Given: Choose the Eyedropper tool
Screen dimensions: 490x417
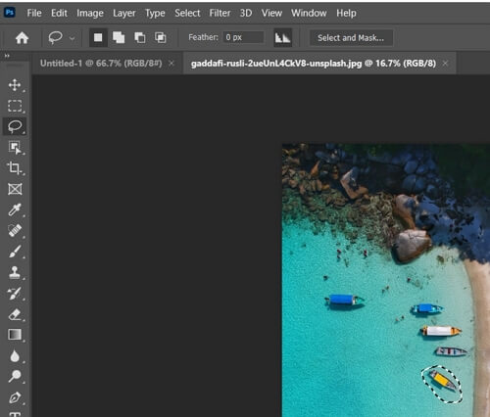Looking at the screenshot, I should pyautogui.click(x=15, y=209).
